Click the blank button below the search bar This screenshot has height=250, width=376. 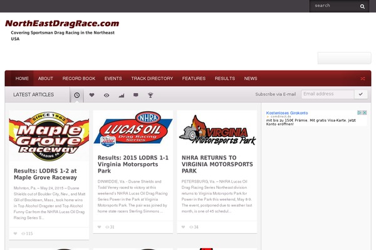[x=344, y=58]
